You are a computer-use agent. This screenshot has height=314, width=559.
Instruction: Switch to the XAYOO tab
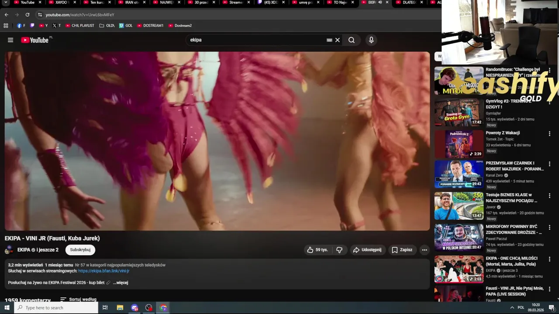click(62, 3)
